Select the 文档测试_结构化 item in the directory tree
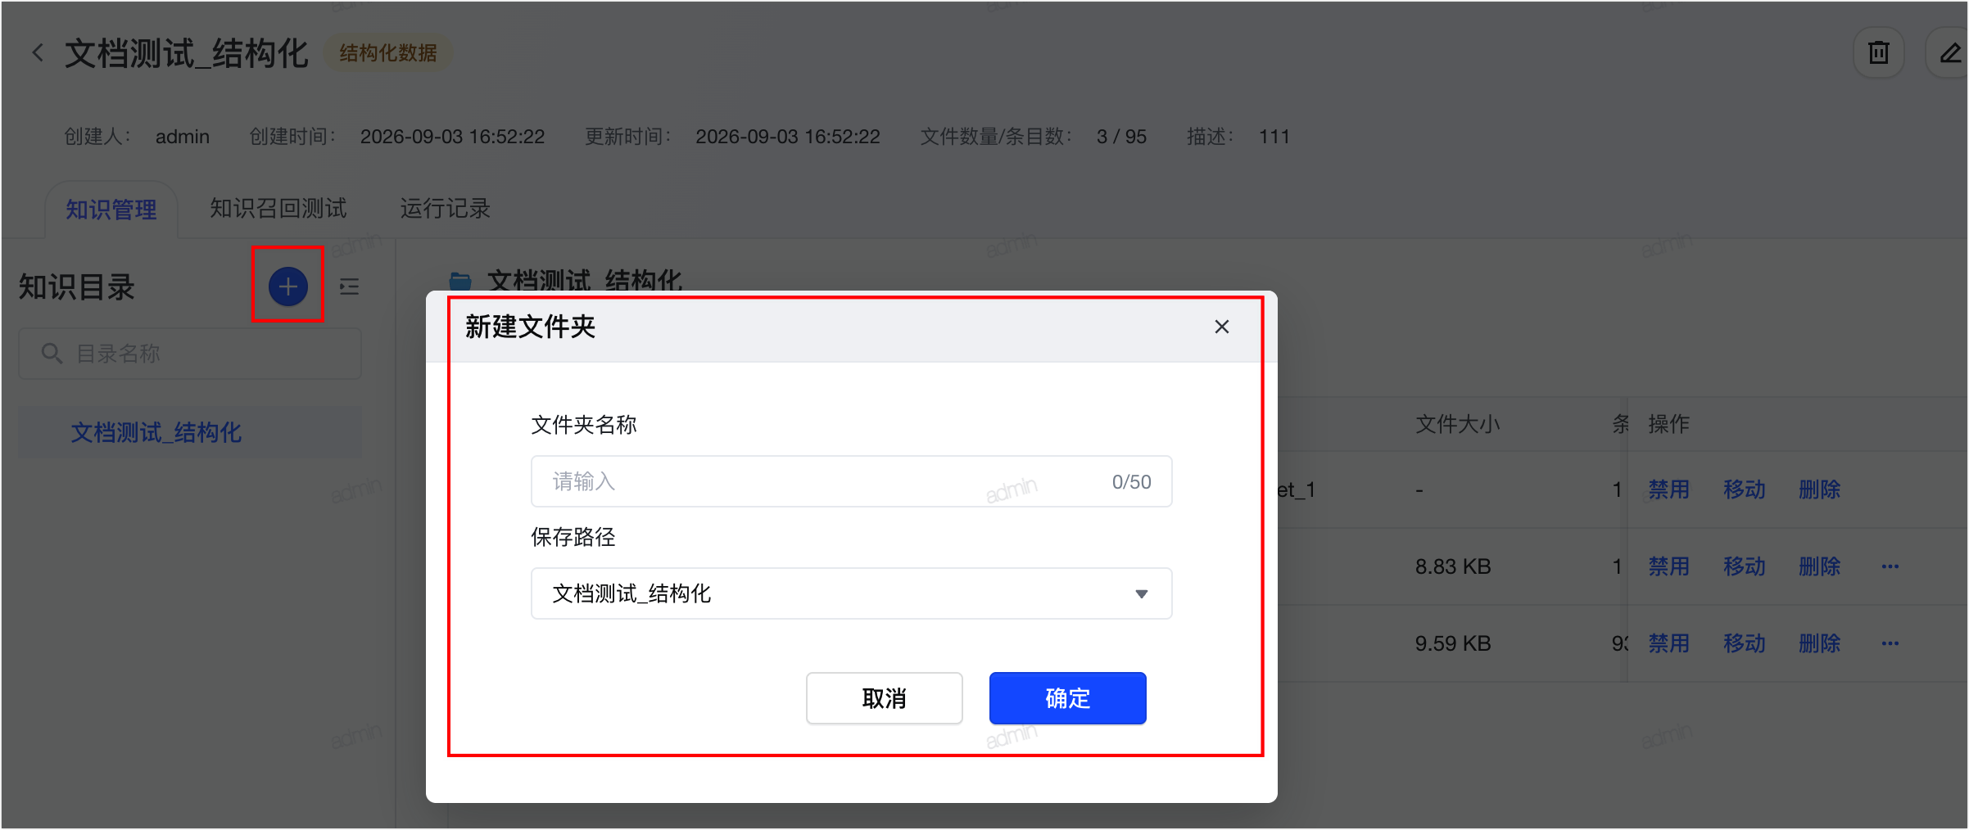 click(x=190, y=432)
